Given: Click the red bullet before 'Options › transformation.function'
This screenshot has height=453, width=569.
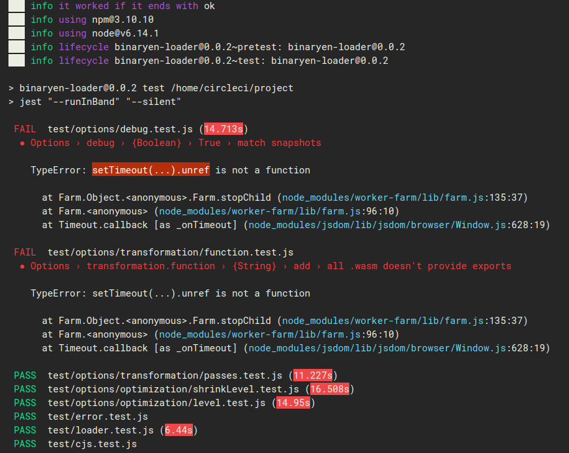Looking at the screenshot, I should (x=23, y=267).
